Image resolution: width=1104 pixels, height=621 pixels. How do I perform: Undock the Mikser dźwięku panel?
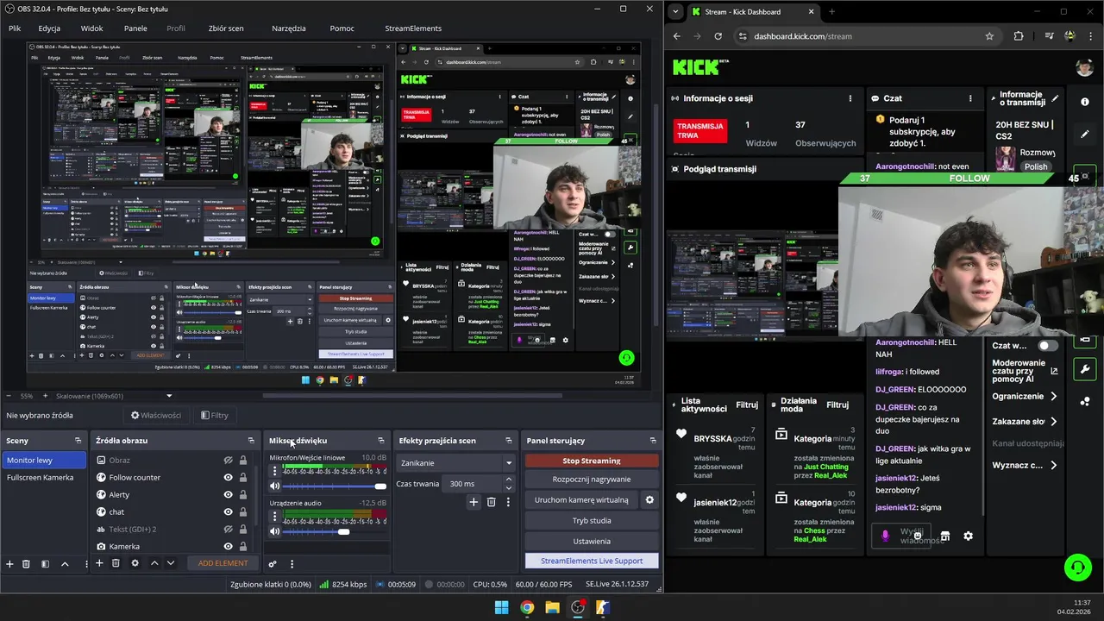(381, 441)
